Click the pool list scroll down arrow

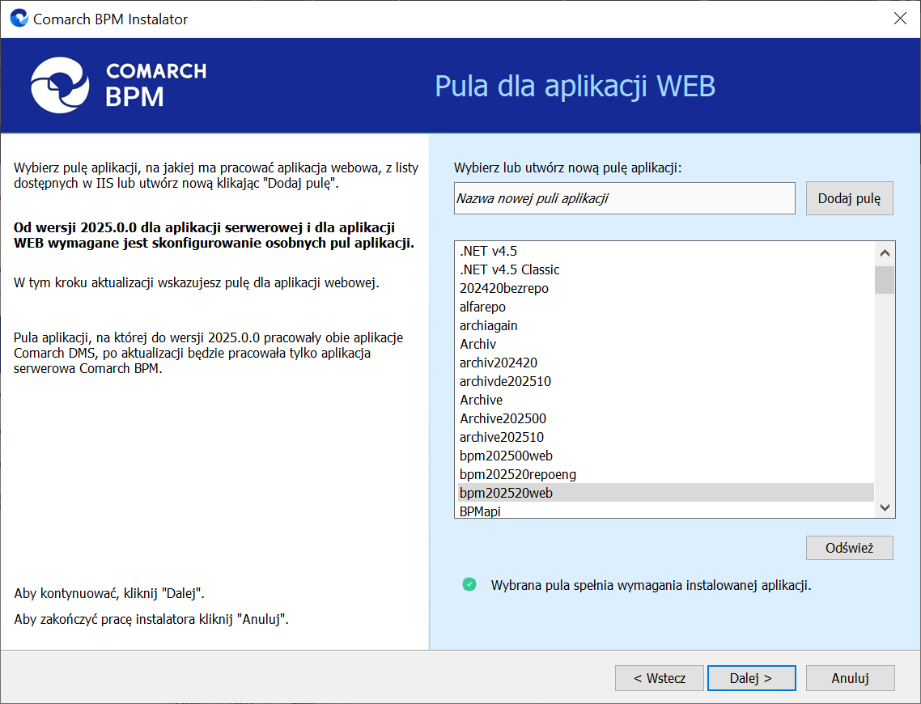885,507
